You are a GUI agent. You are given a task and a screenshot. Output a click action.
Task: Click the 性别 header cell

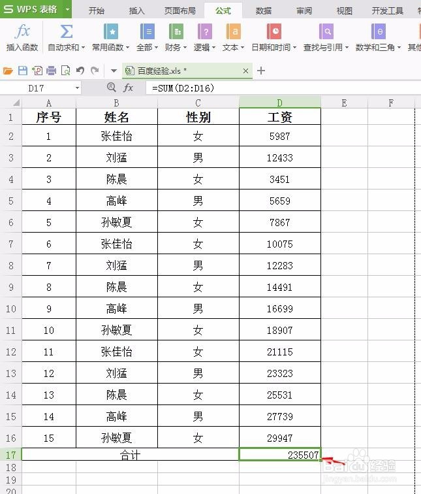[x=198, y=117]
